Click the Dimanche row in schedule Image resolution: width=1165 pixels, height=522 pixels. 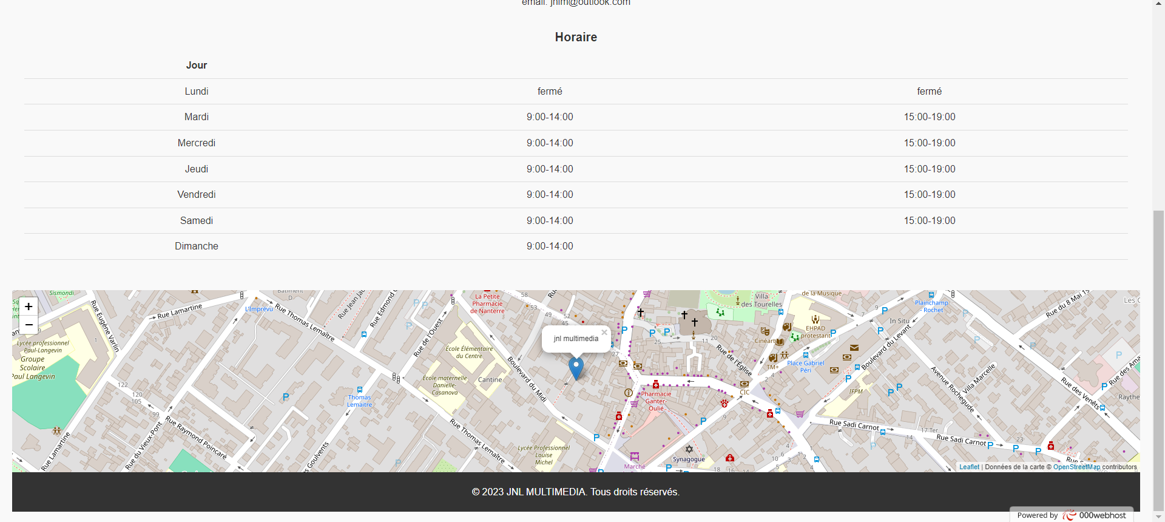tap(197, 246)
